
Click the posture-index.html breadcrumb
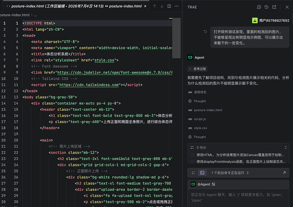point(15,15)
